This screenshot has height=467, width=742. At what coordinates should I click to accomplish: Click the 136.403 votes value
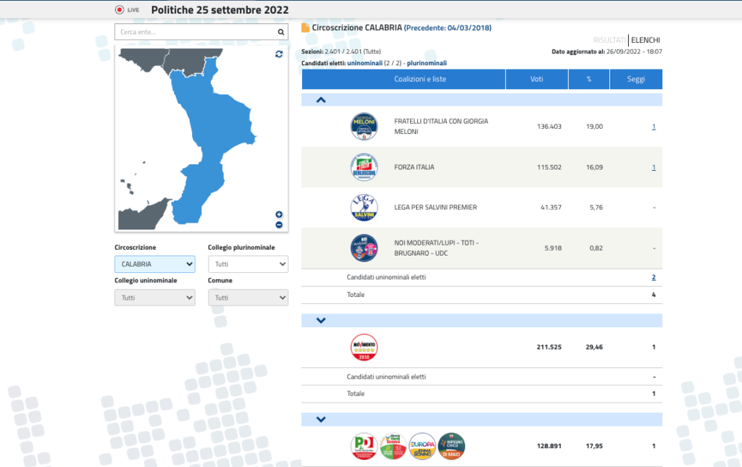549,127
